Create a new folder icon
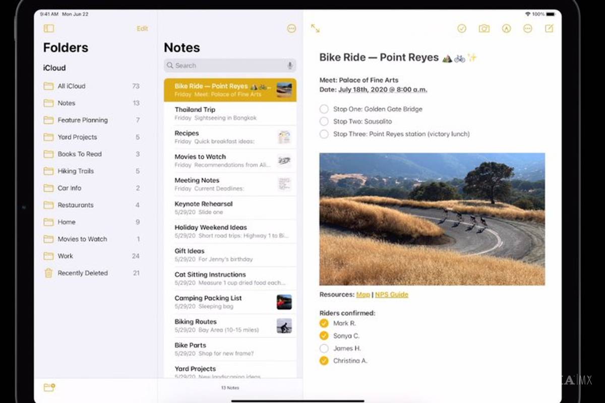The image size is (605, 403). [x=49, y=387]
